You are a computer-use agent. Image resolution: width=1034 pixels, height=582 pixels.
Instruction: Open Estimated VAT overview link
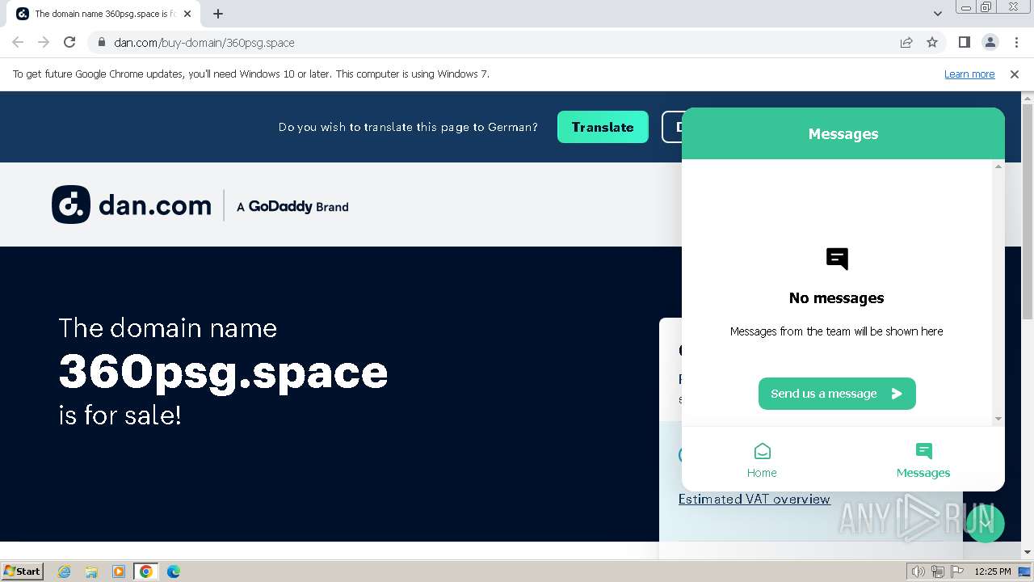click(x=754, y=499)
